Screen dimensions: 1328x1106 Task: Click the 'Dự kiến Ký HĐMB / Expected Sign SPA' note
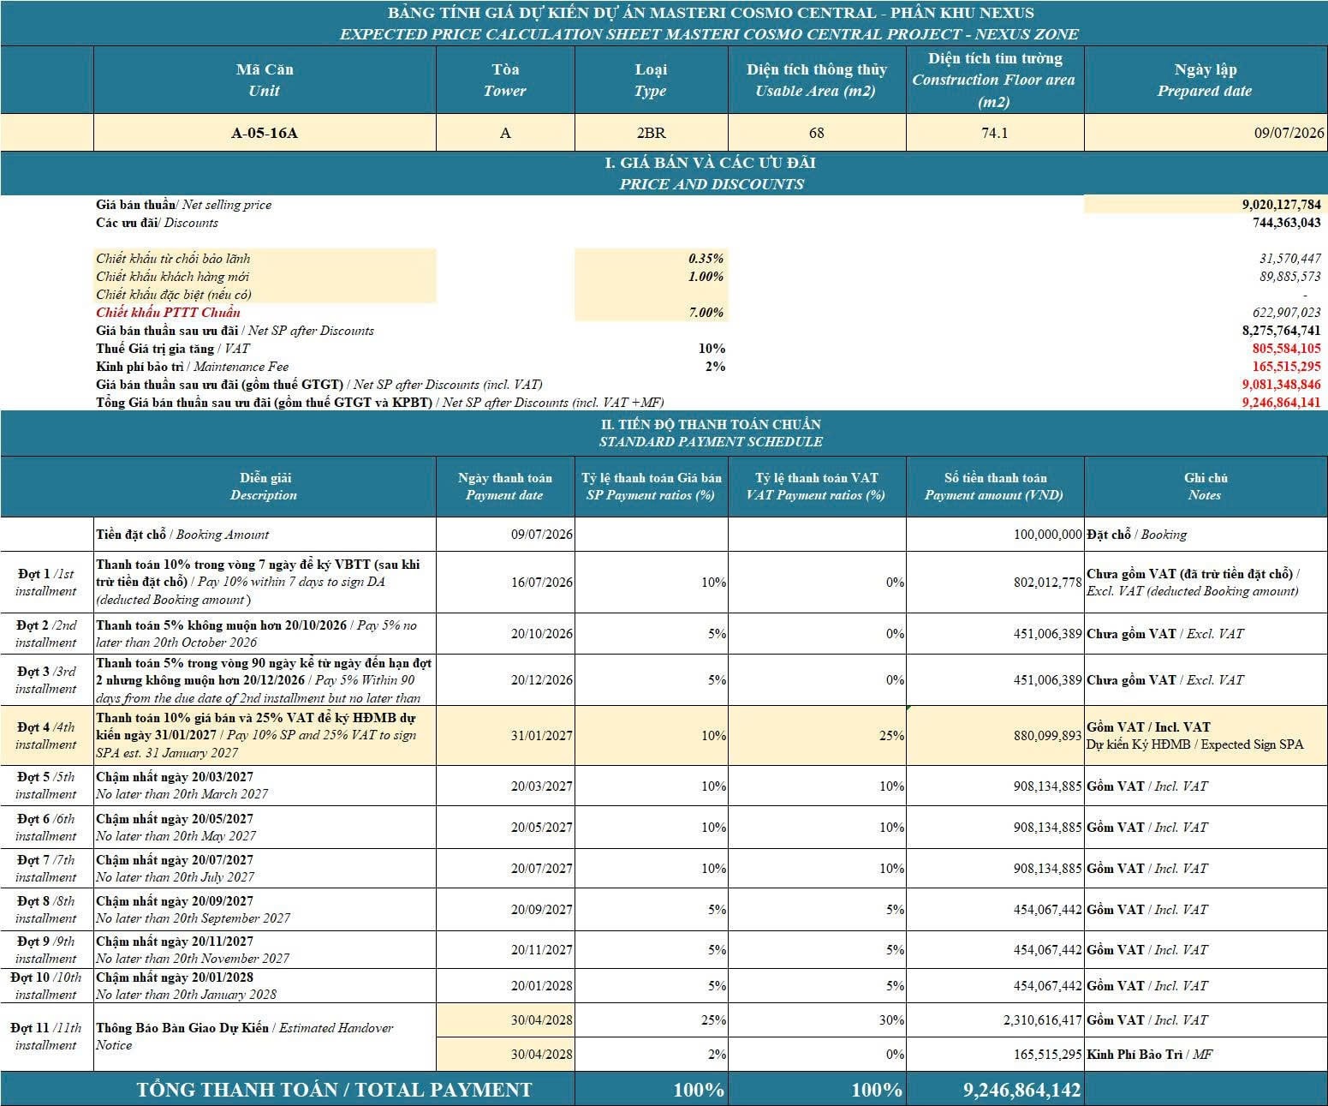click(1195, 744)
